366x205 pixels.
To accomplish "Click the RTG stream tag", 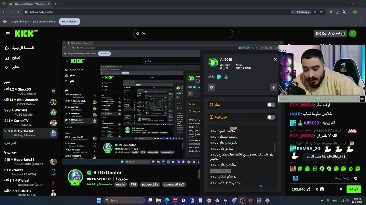I will click(134, 184).
